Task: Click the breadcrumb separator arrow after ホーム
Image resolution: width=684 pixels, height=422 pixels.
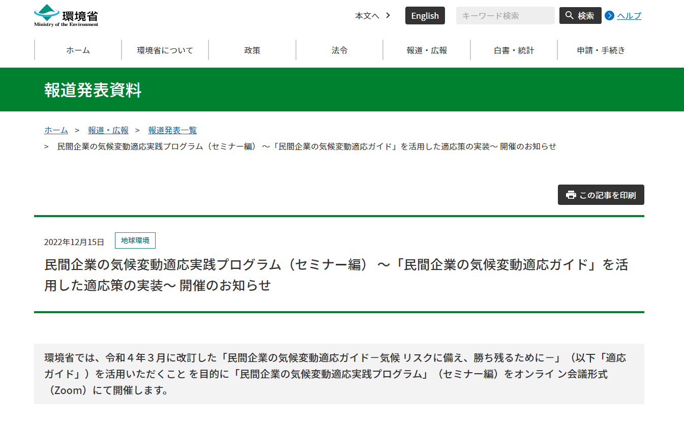Action: coord(76,130)
